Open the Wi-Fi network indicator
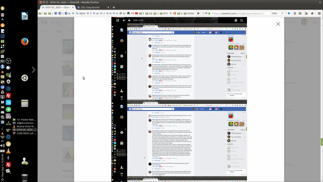Screen dimensions: 323x182 [3, 137]
